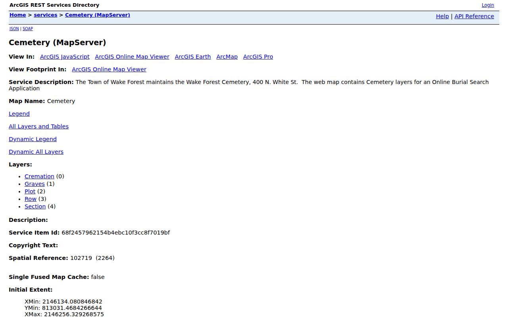Click the Map Name value Cemetery
Viewport: 508px width, 317px height.
pos(61,101)
